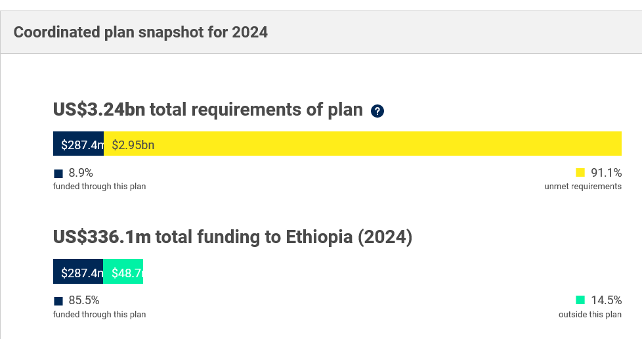Viewport: 642px width, 339px height.
Task: Select the yellow $2.95bn unmet requirements bar
Action: click(362, 143)
